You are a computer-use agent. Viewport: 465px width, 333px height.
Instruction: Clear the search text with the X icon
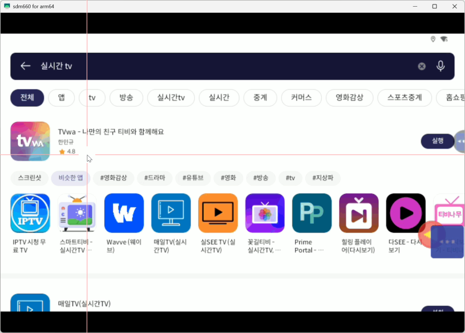pyautogui.click(x=422, y=66)
